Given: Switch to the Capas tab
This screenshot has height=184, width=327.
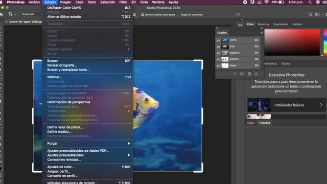Looking at the screenshot, I should tap(251, 123).
